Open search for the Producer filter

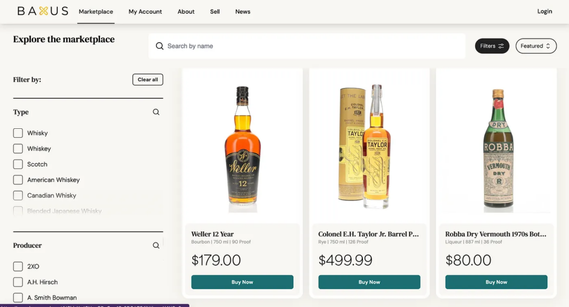[156, 245]
